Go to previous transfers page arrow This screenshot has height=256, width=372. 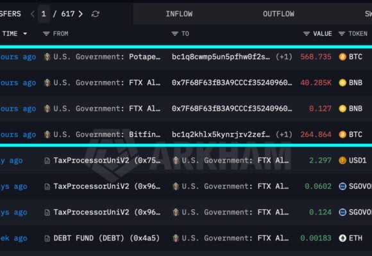tap(33, 14)
